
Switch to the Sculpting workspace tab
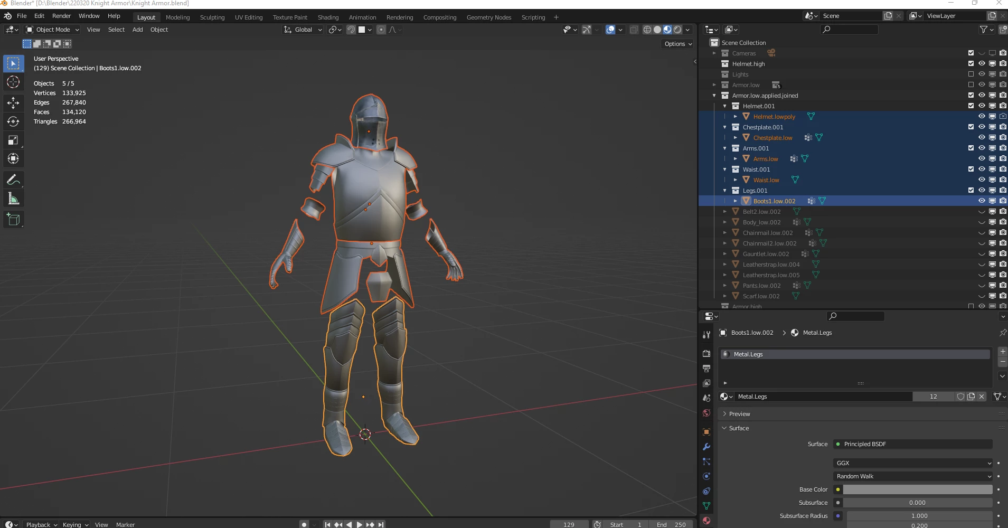point(212,17)
